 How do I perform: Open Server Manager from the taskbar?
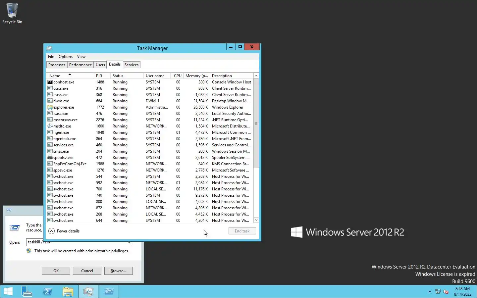click(x=26, y=291)
